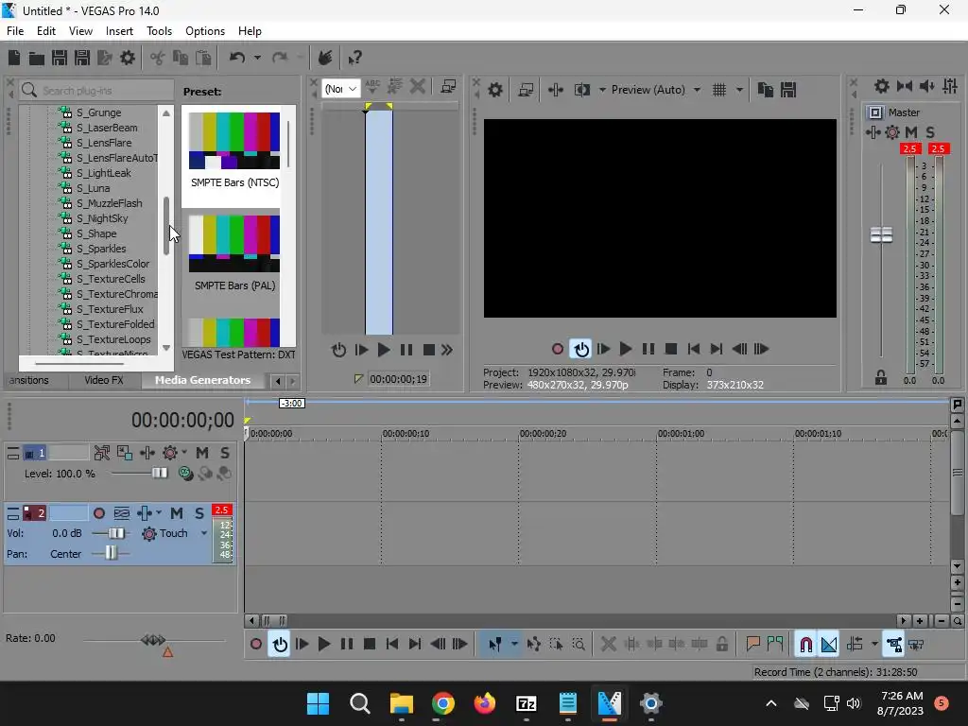Toggle timeline snapping magnet icon
Image resolution: width=968 pixels, height=726 pixels.
point(805,645)
